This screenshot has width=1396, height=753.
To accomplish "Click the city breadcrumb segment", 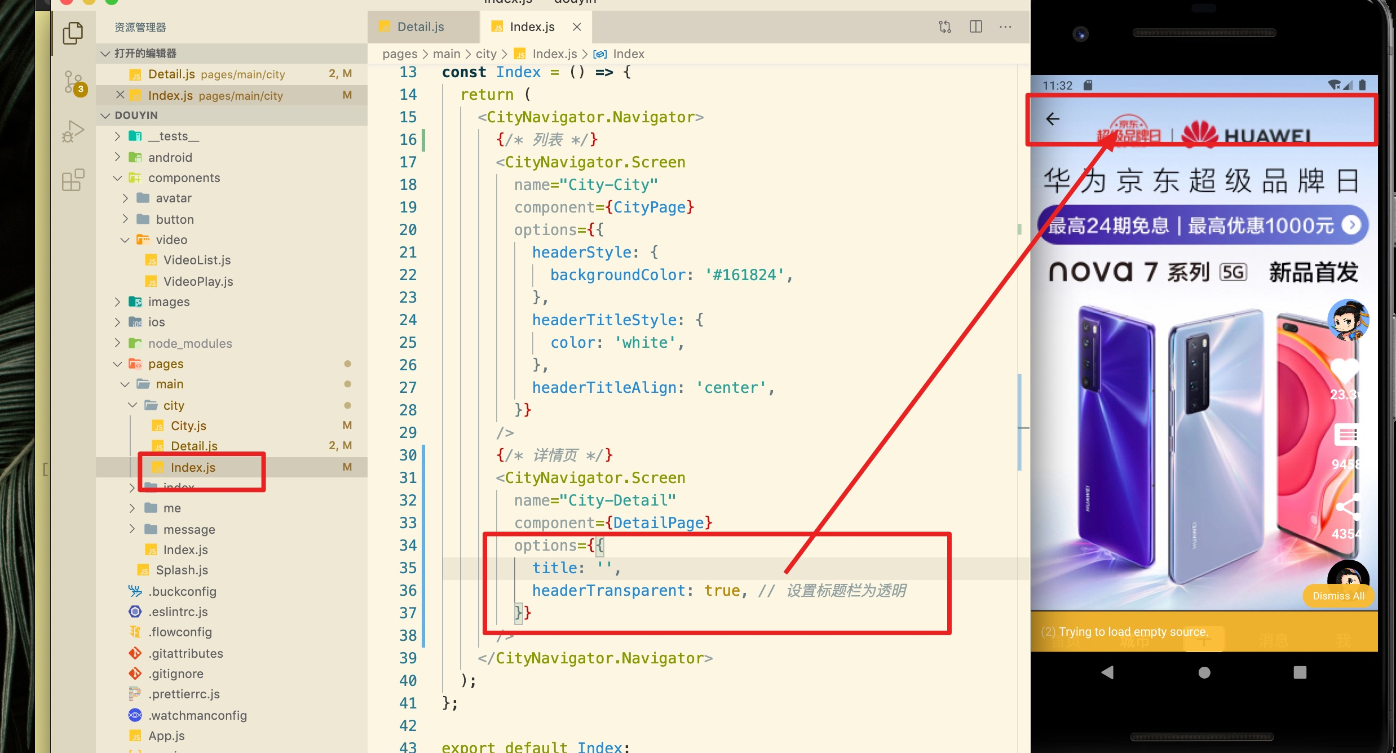I will [x=486, y=54].
